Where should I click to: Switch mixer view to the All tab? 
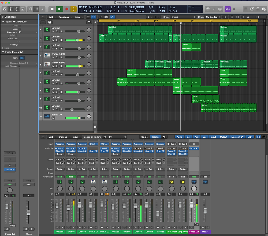coord(164,137)
